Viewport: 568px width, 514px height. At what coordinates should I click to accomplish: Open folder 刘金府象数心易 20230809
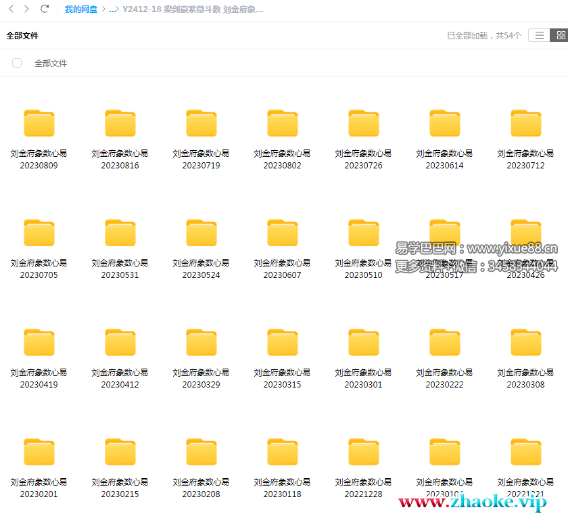click(39, 124)
